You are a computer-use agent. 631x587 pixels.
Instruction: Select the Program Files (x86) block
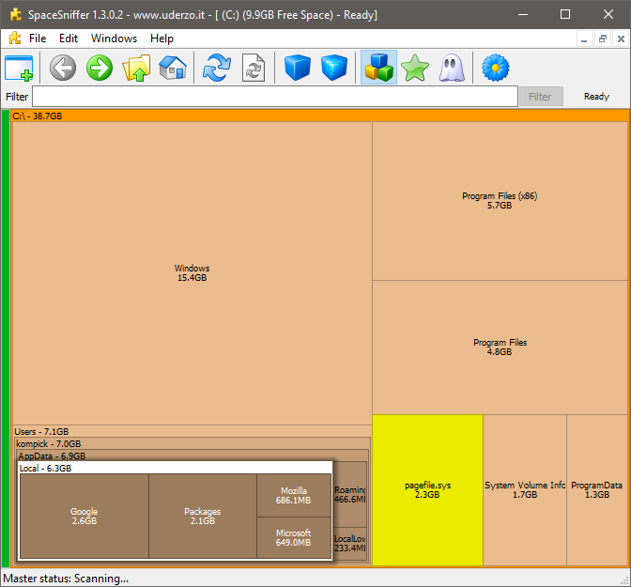tap(500, 201)
